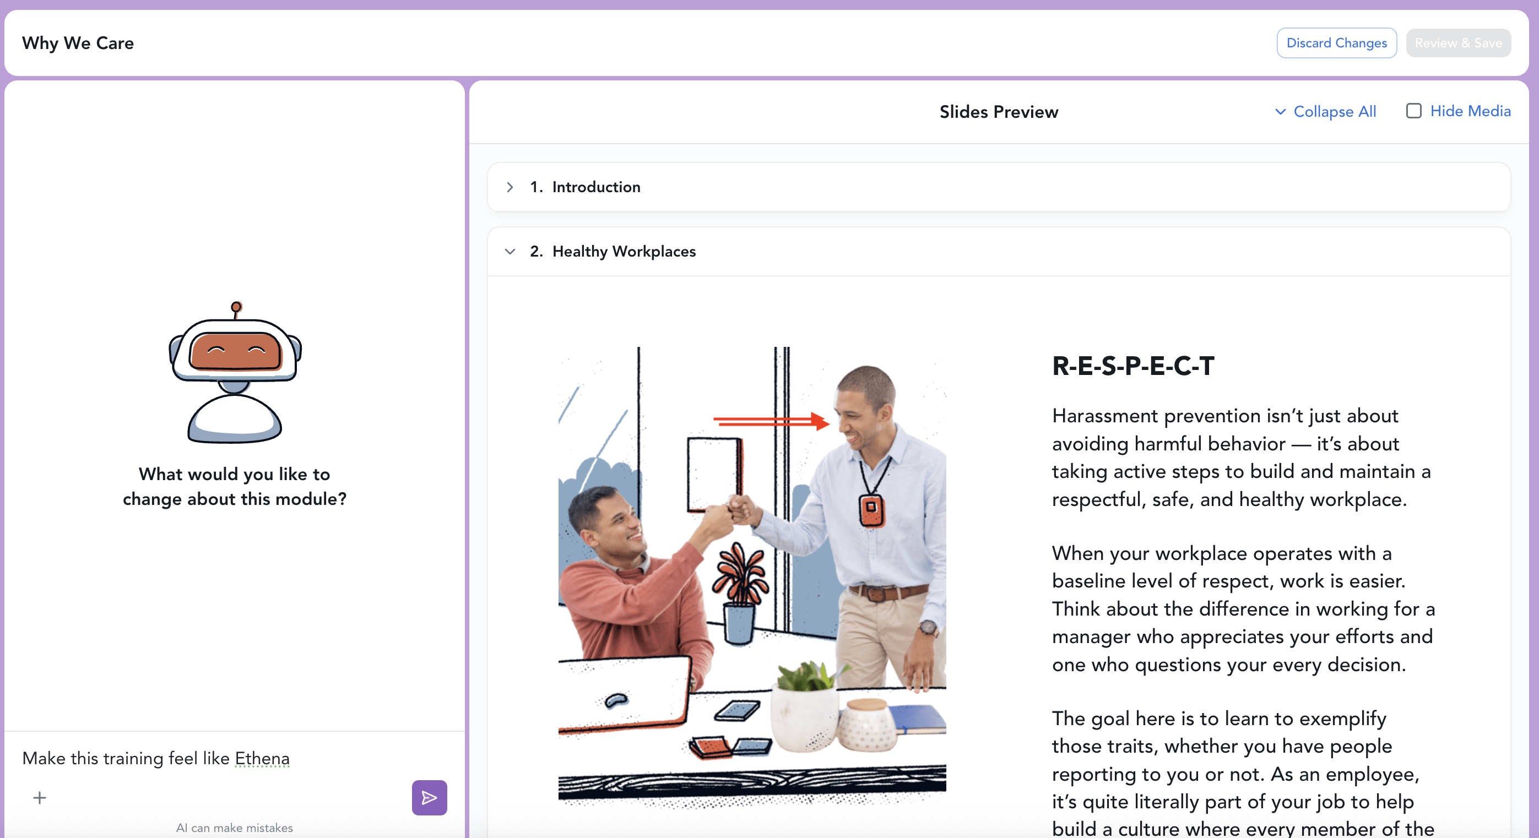Click the R-E-S-P-E-C-T slide heading
This screenshot has width=1539, height=838.
(x=1132, y=366)
